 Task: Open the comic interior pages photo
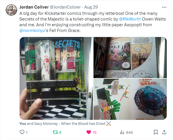[x=130, y=58]
